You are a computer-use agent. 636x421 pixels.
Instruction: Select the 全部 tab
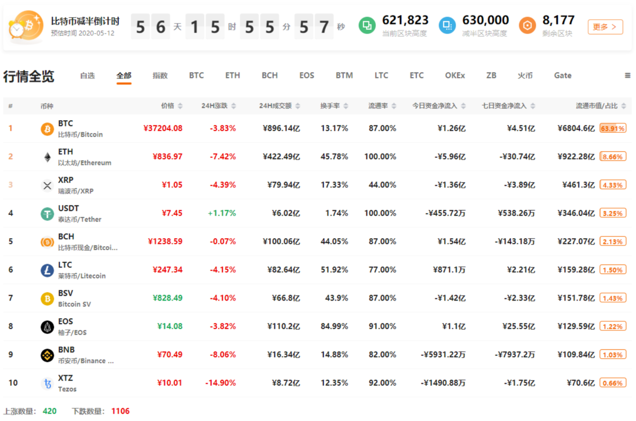tap(124, 75)
